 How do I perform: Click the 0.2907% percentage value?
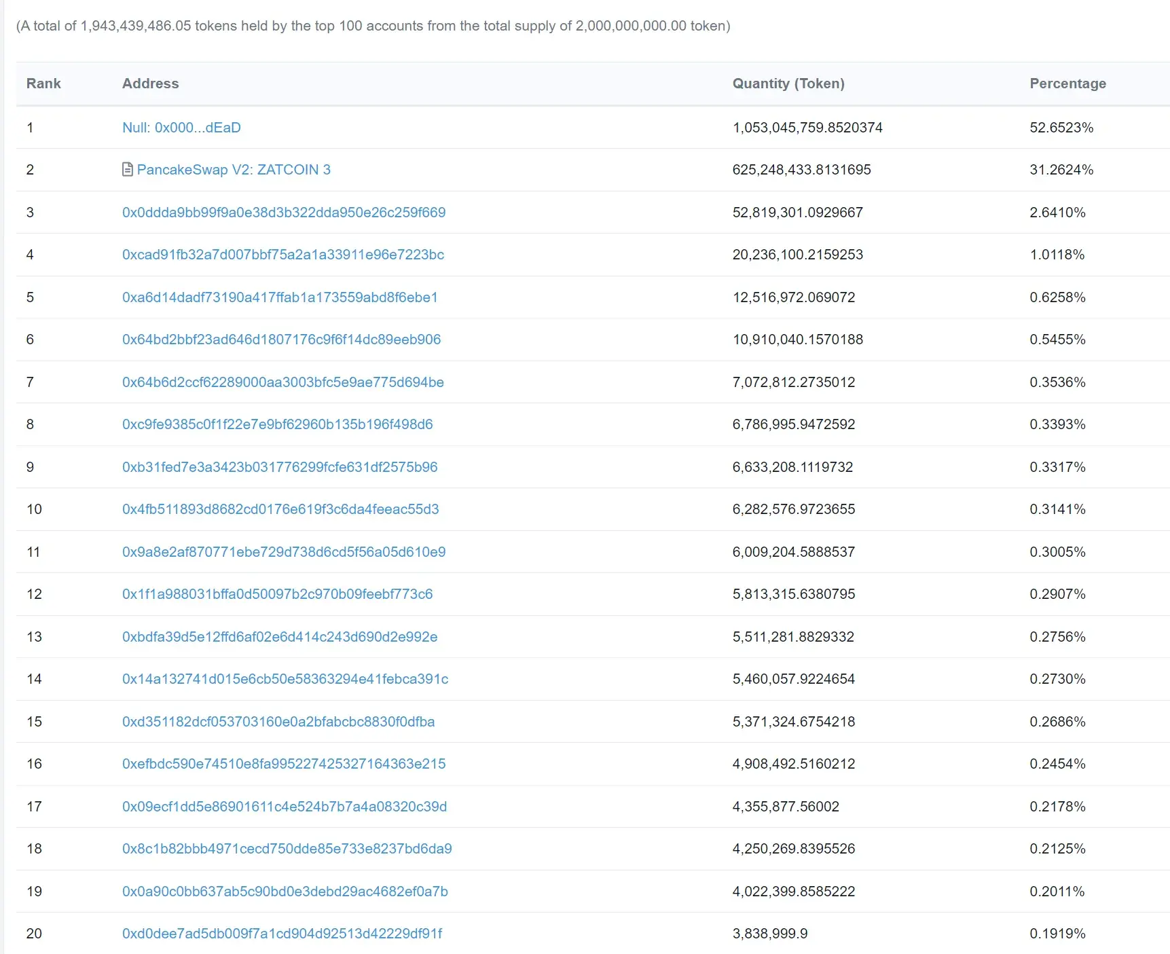coord(1057,594)
